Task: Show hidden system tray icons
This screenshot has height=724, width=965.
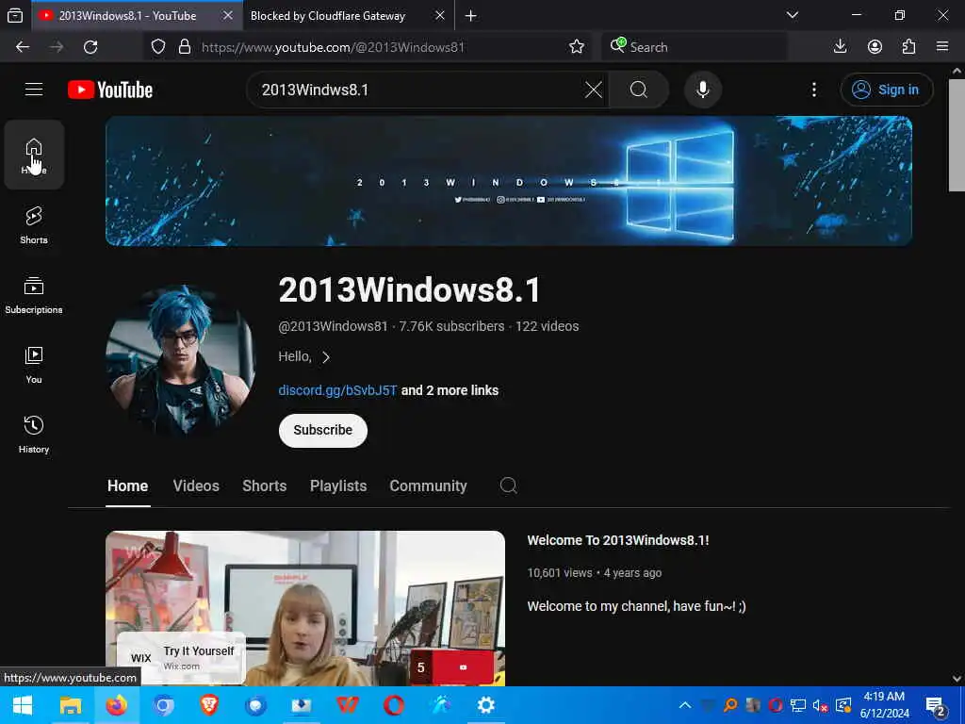Action: [685, 705]
